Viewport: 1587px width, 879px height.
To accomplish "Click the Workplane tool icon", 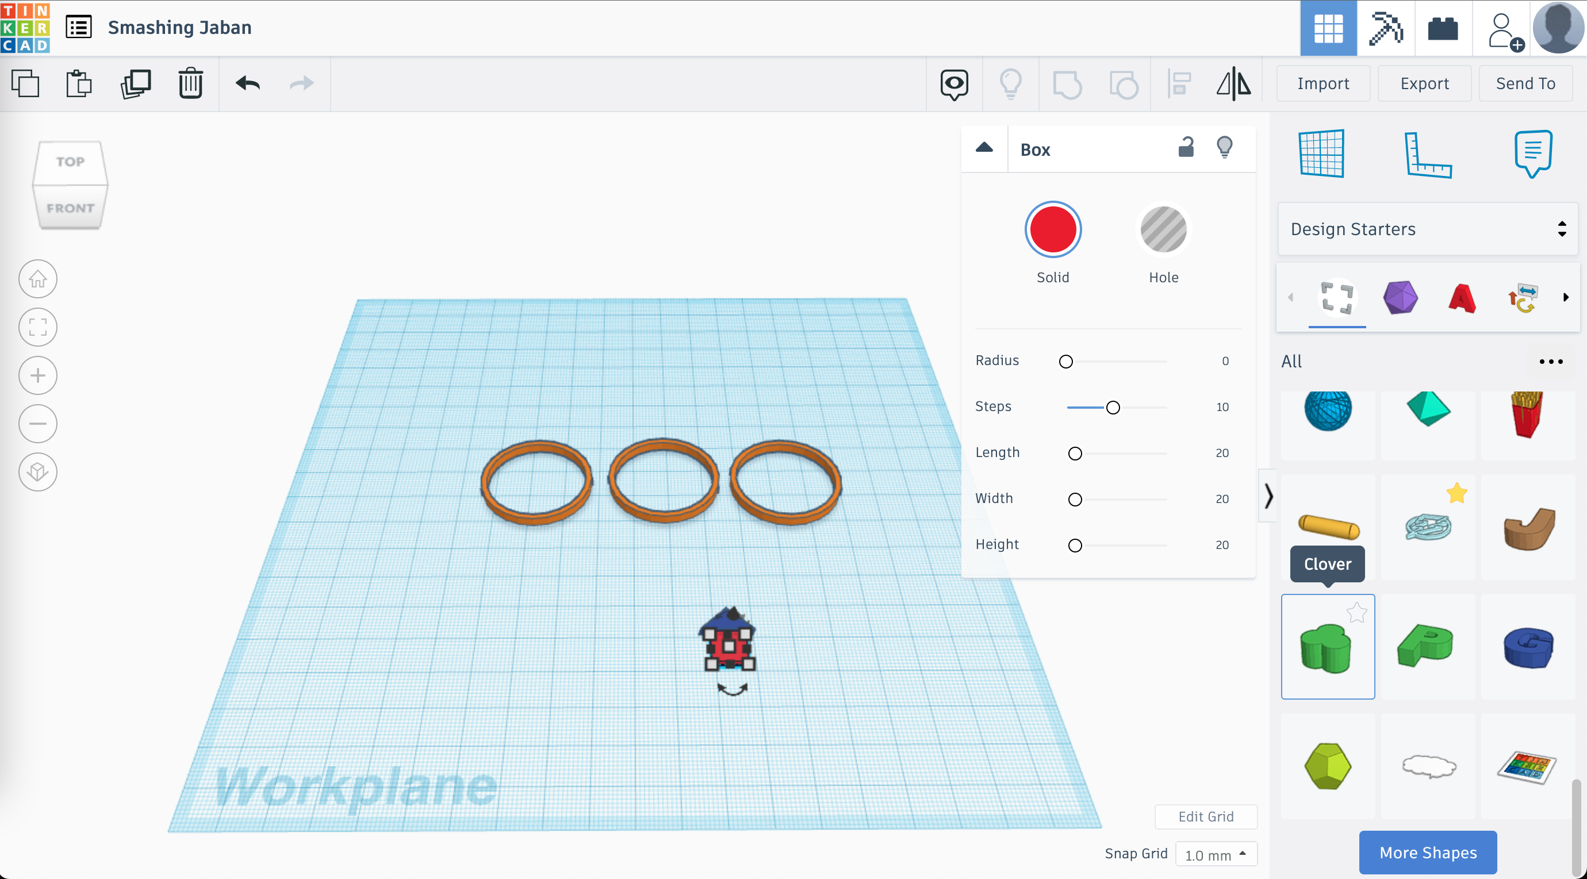I will click(x=1321, y=153).
